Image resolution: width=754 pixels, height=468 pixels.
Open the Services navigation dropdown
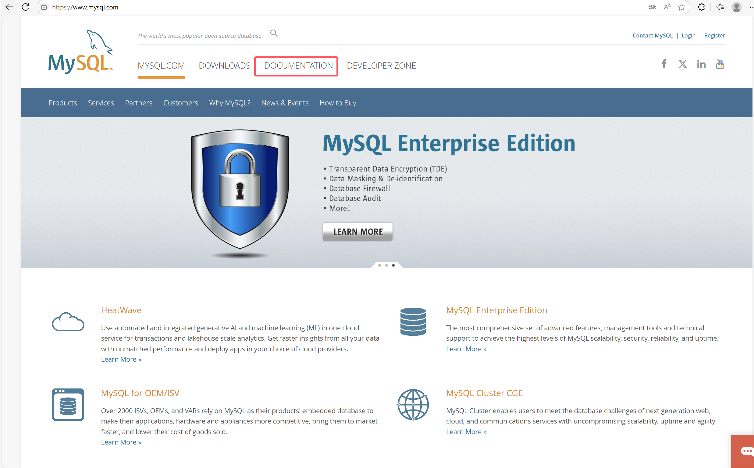(x=101, y=102)
